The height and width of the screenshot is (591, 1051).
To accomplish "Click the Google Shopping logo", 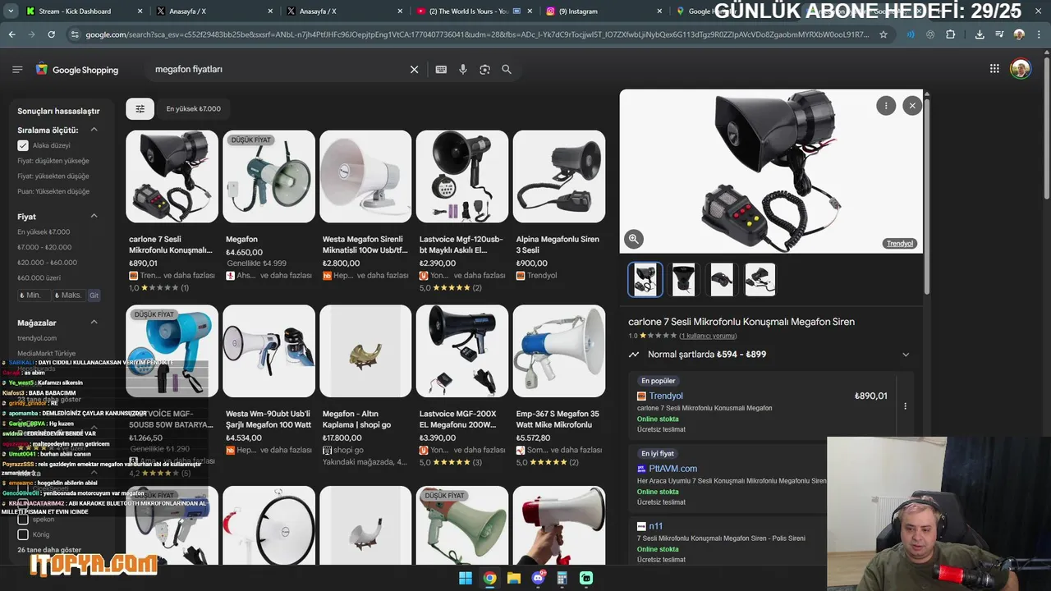I will coord(77,70).
